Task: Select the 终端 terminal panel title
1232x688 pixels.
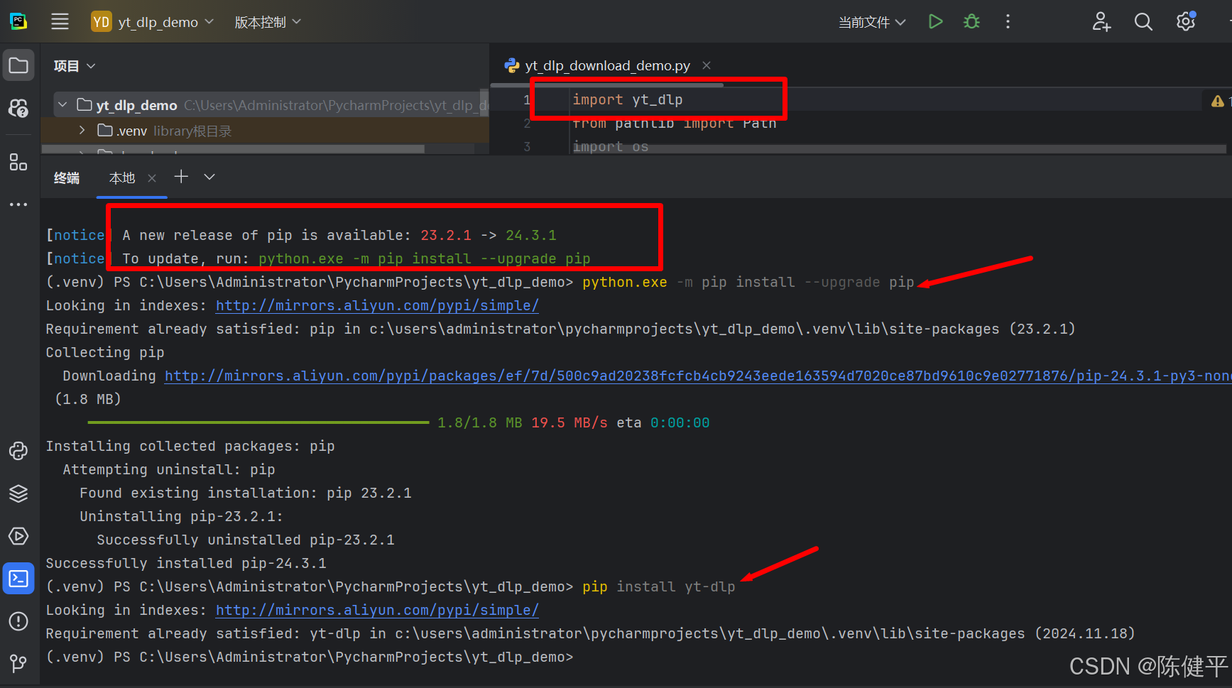Action: (67, 178)
